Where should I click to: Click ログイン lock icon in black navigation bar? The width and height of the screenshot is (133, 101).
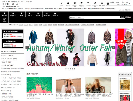coord(55,14)
